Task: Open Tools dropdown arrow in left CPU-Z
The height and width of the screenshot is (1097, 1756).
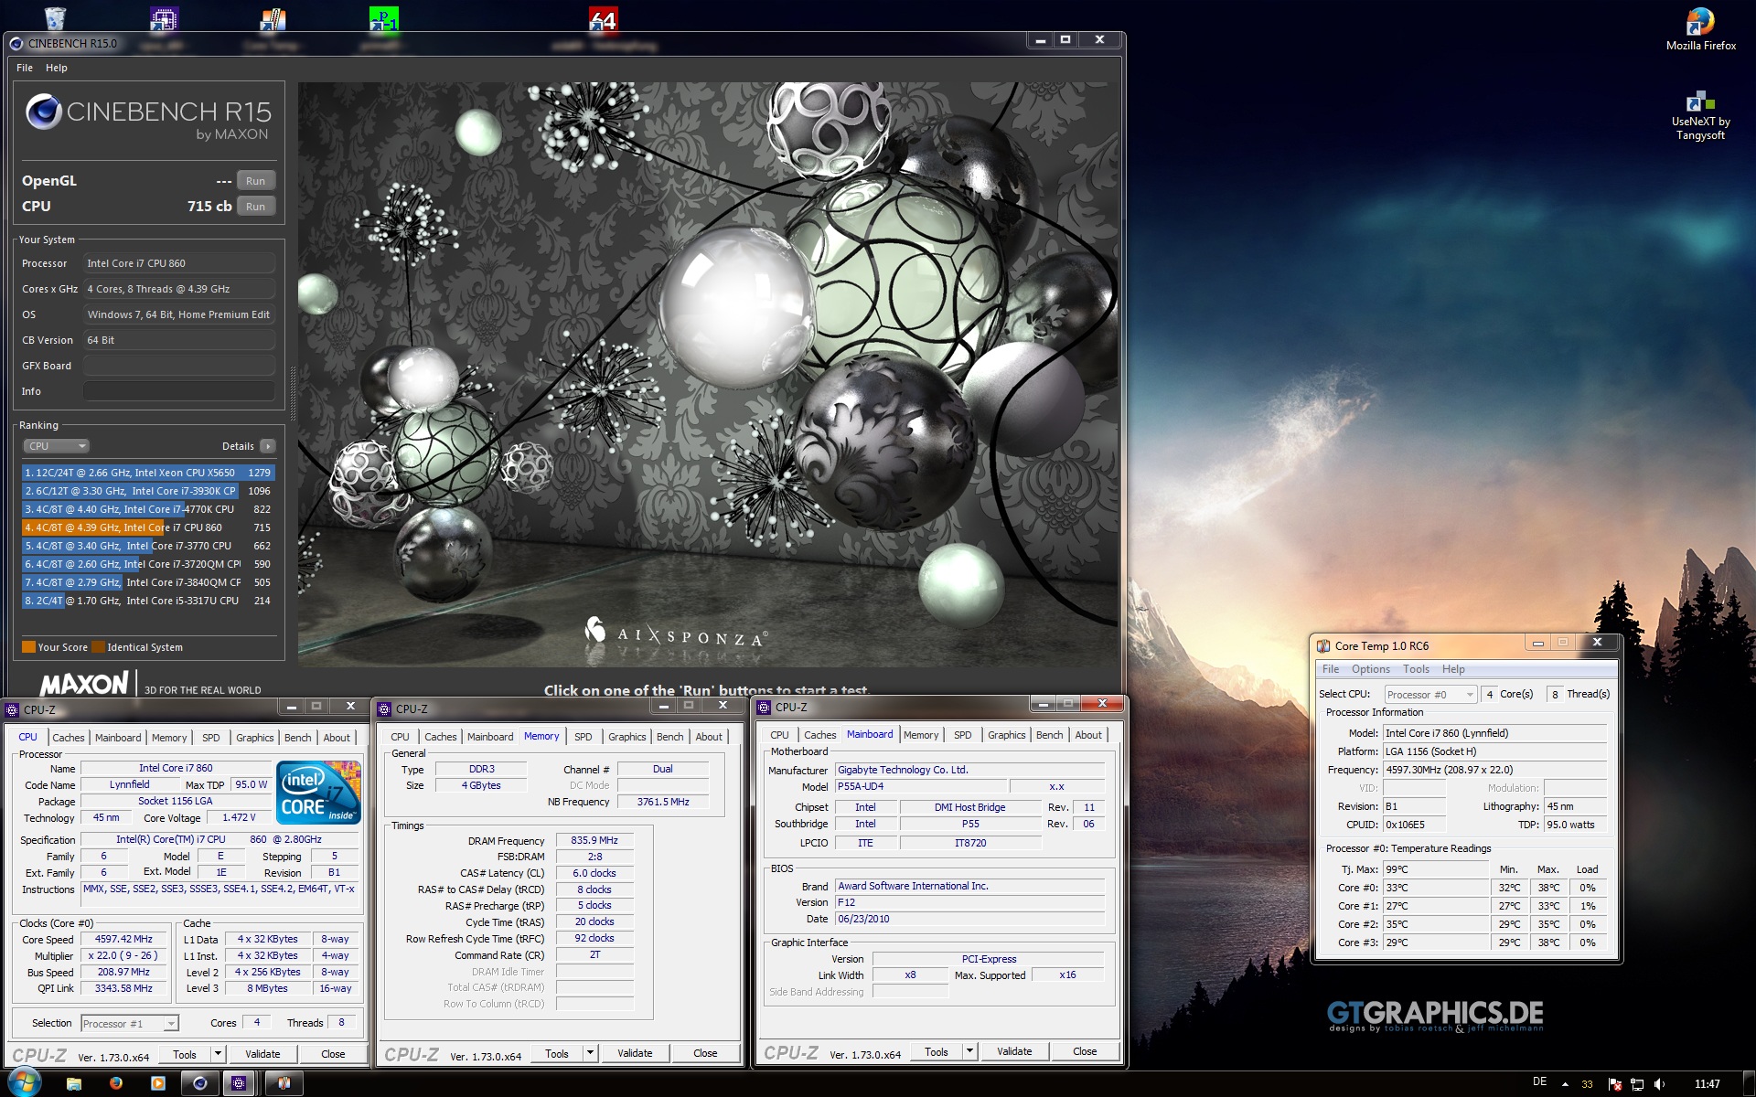Action: 218,1054
